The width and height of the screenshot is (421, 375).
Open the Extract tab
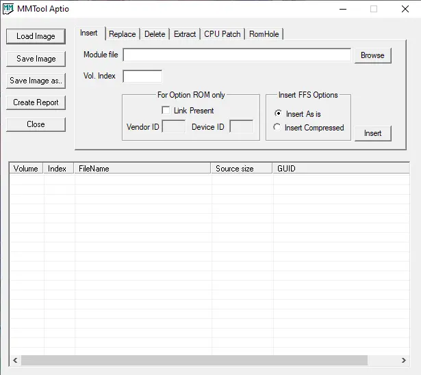(x=185, y=34)
